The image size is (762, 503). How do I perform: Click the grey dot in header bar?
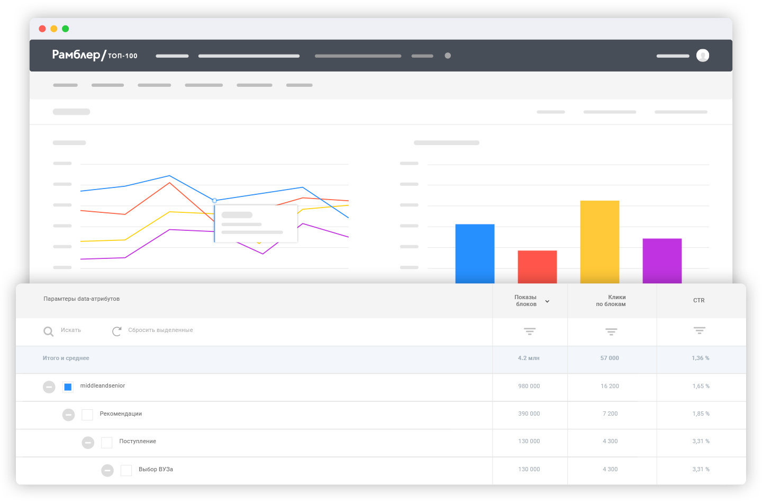448,56
